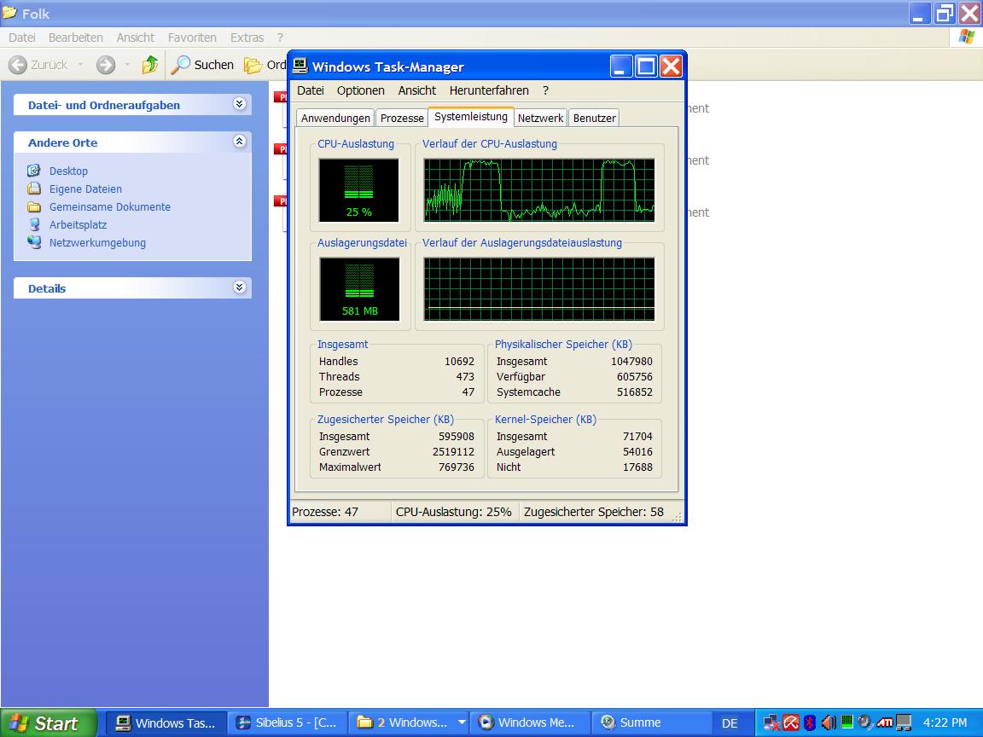The height and width of the screenshot is (737, 983).
Task: Switch to the Prozesse tab
Action: (x=402, y=118)
